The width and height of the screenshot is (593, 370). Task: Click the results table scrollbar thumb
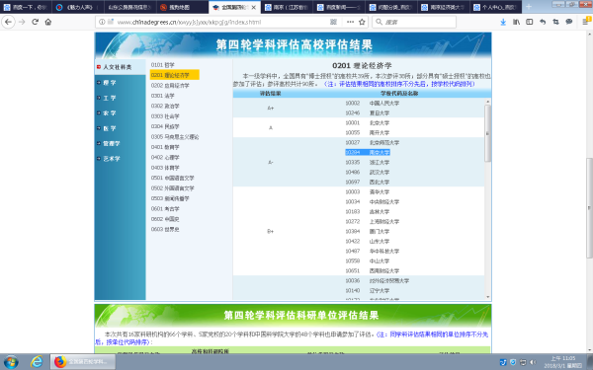487,133
